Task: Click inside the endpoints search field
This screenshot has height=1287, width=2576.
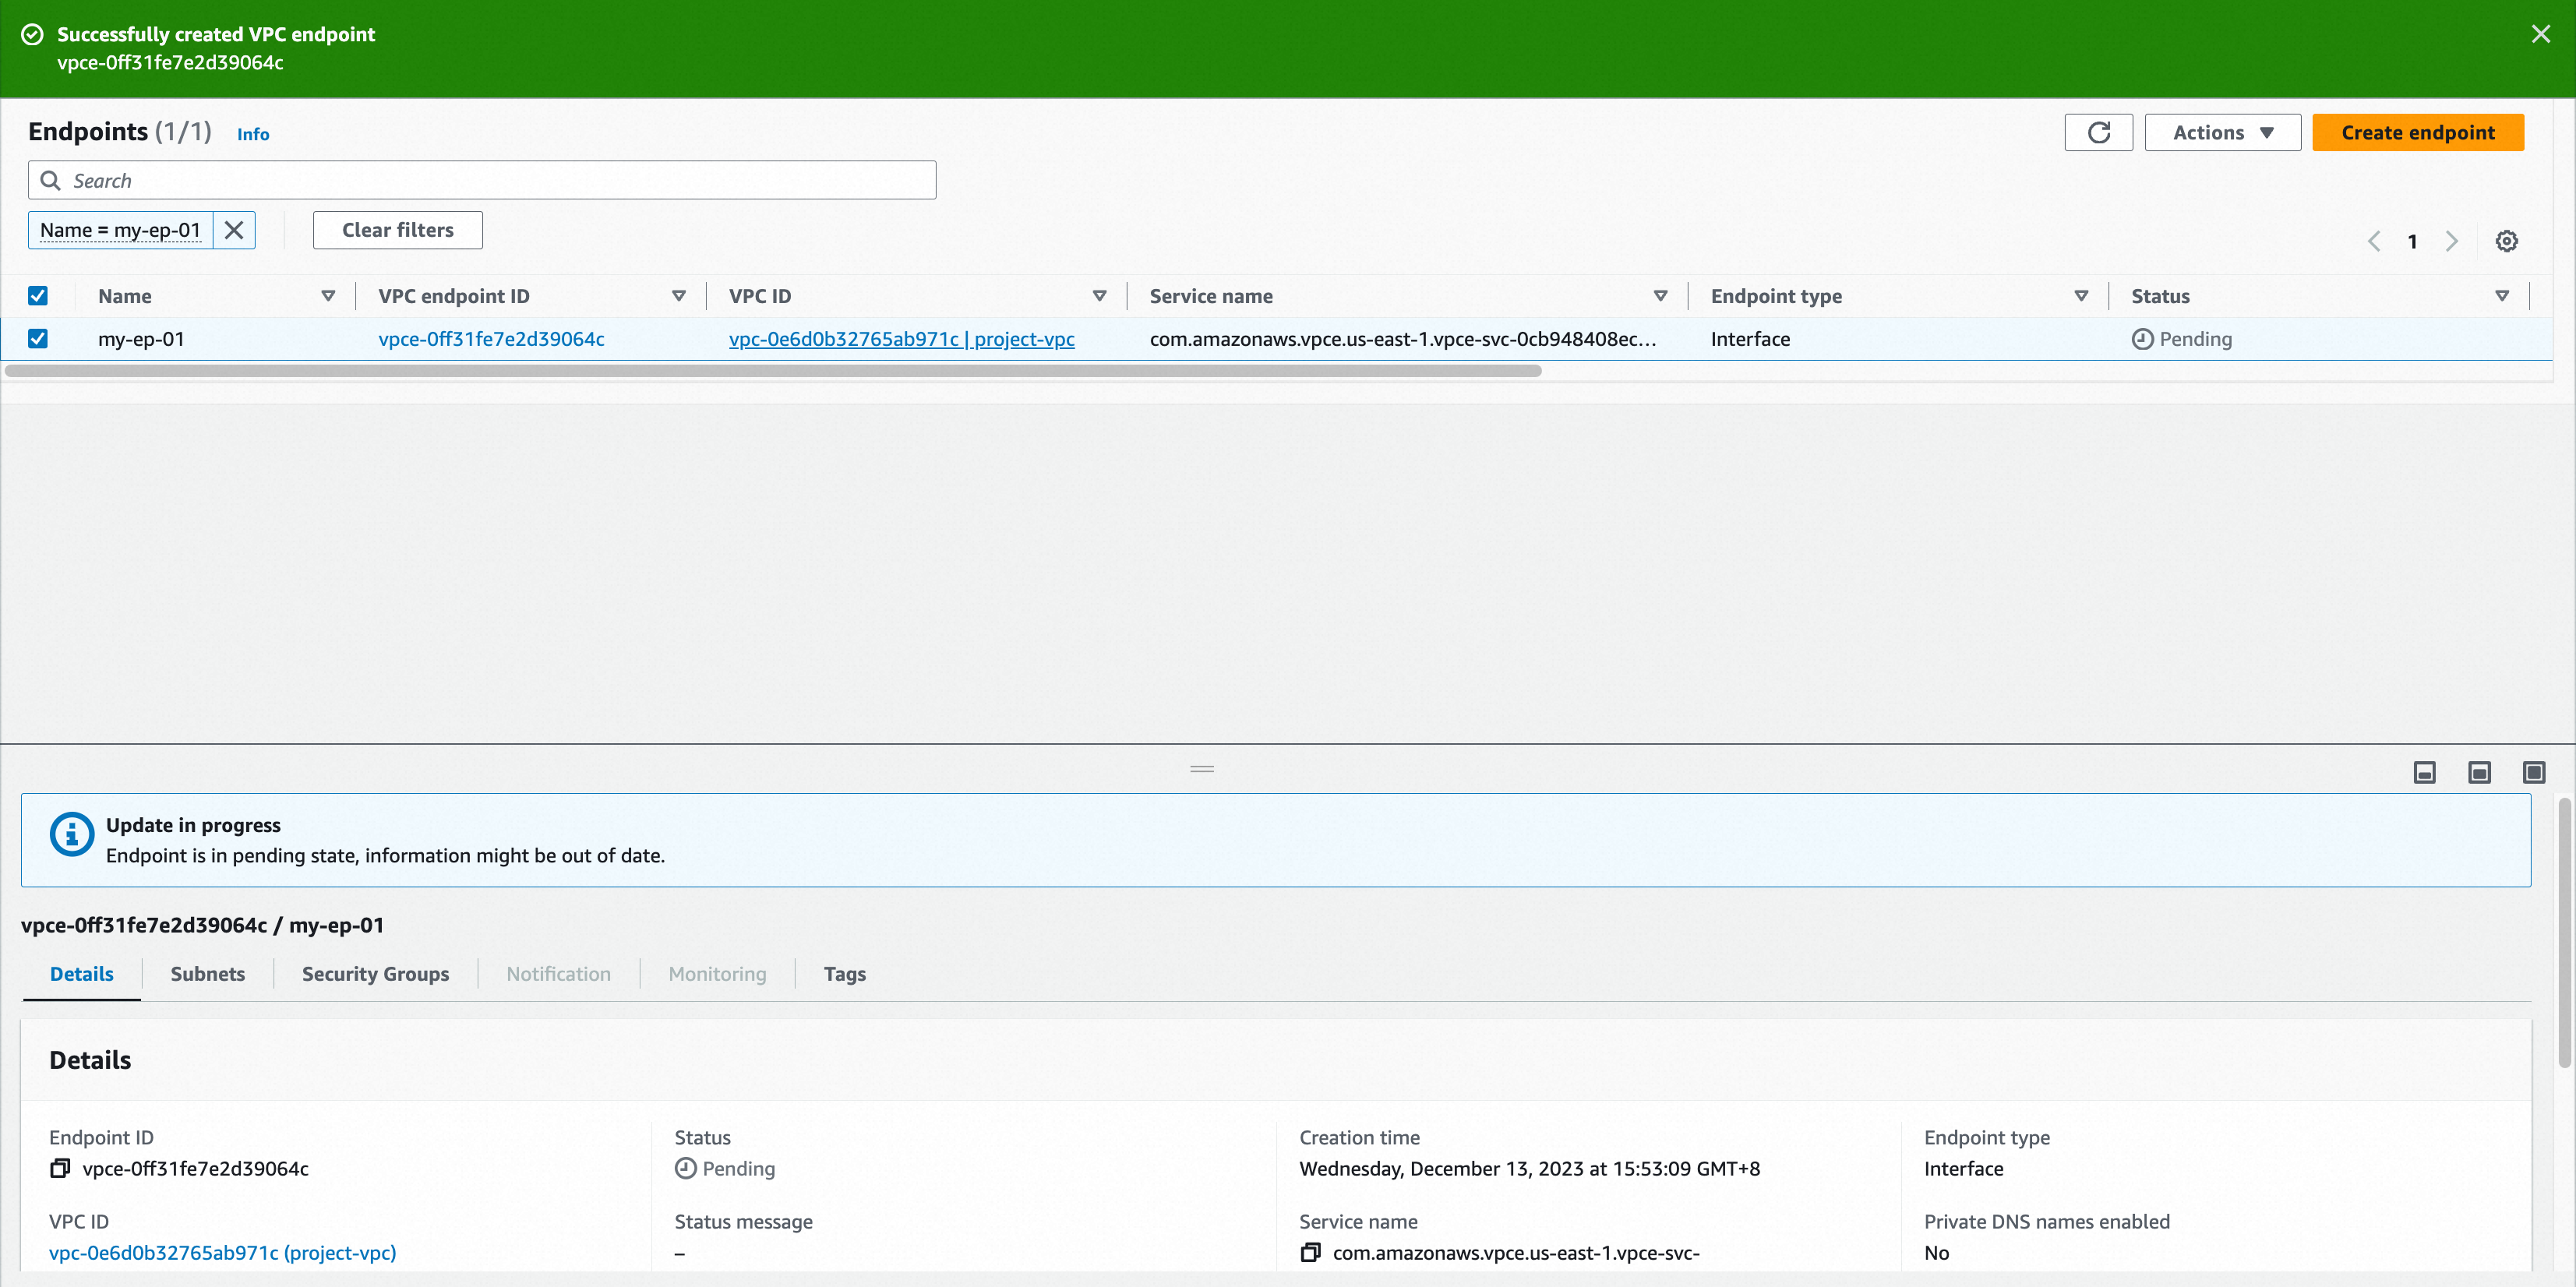Action: click(480, 180)
